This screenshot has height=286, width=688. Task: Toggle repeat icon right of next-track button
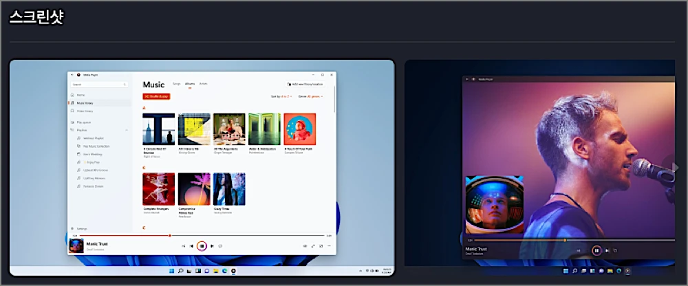220,246
